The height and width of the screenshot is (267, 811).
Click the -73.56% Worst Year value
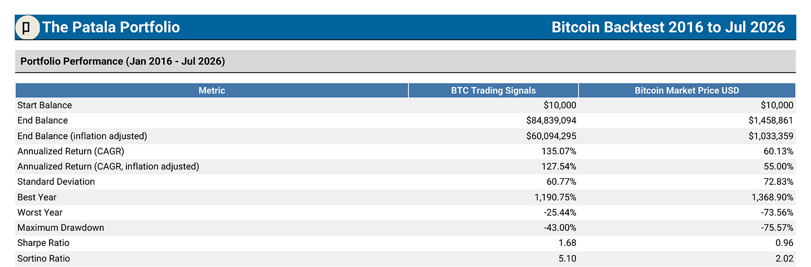point(778,213)
